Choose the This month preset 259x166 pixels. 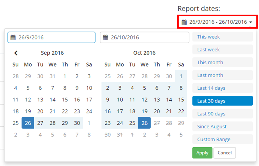[222, 62]
